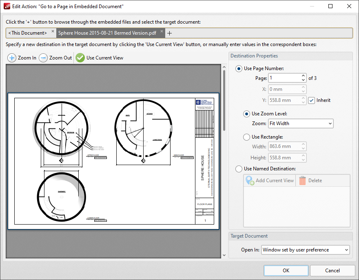Viewport: 359px width, 280px height.
Task: Click the 'of 3' page count text
Action: (312, 78)
